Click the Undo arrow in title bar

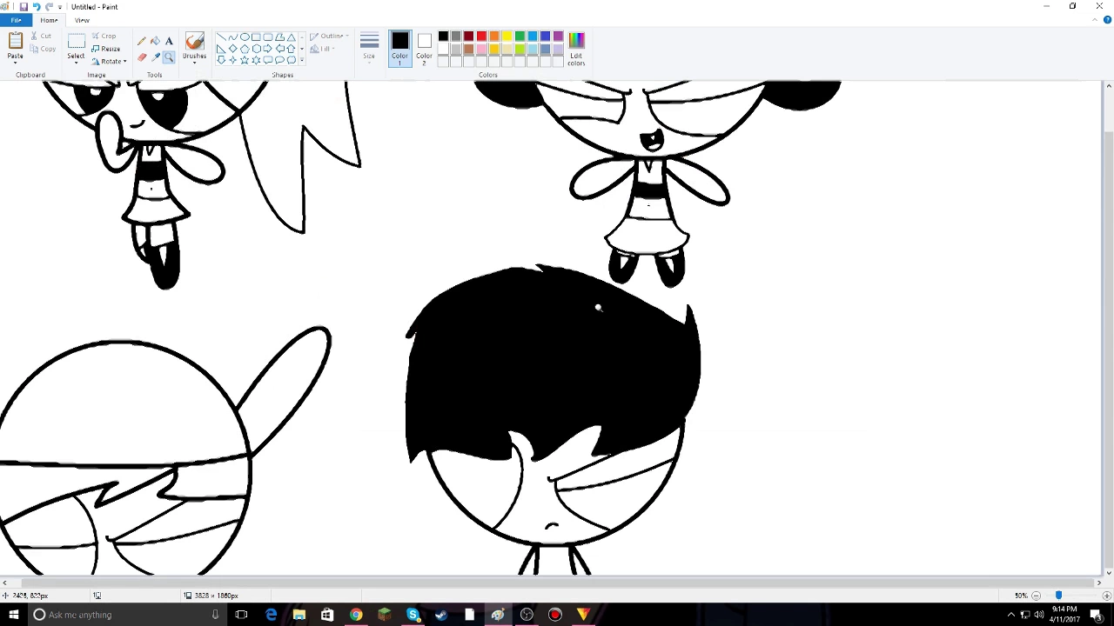37,7
